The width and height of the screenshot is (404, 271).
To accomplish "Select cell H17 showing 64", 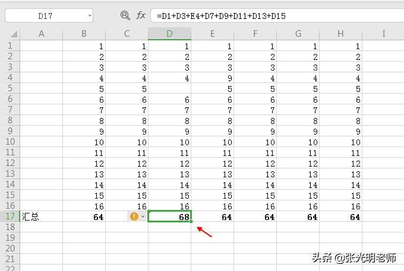I will click(x=340, y=216).
